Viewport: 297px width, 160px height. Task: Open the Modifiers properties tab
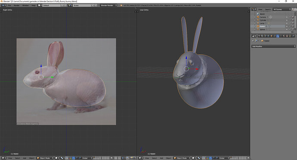click(x=278, y=36)
